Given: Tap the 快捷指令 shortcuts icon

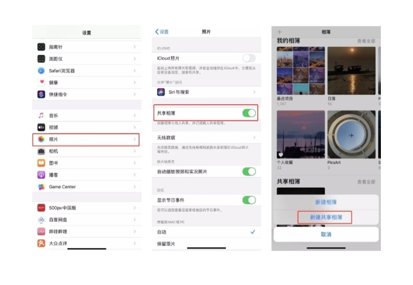Looking at the screenshot, I should (x=41, y=94).
